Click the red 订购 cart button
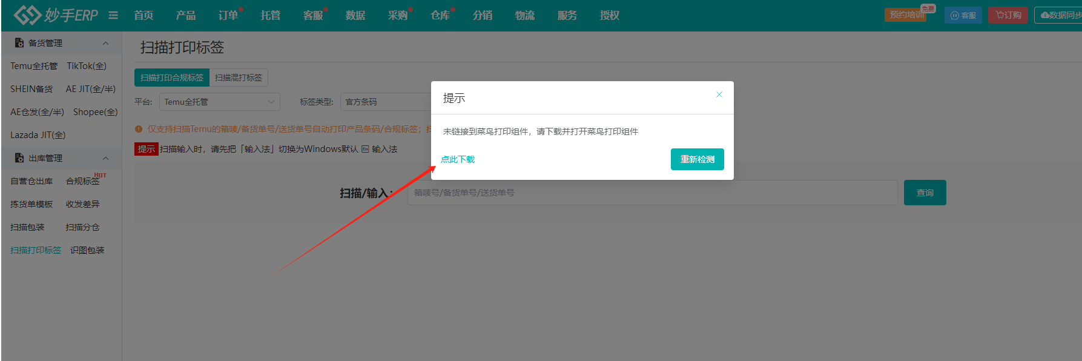This screenshot has height=361, width=1082. pyautogui.click(x=1008, y=15)
